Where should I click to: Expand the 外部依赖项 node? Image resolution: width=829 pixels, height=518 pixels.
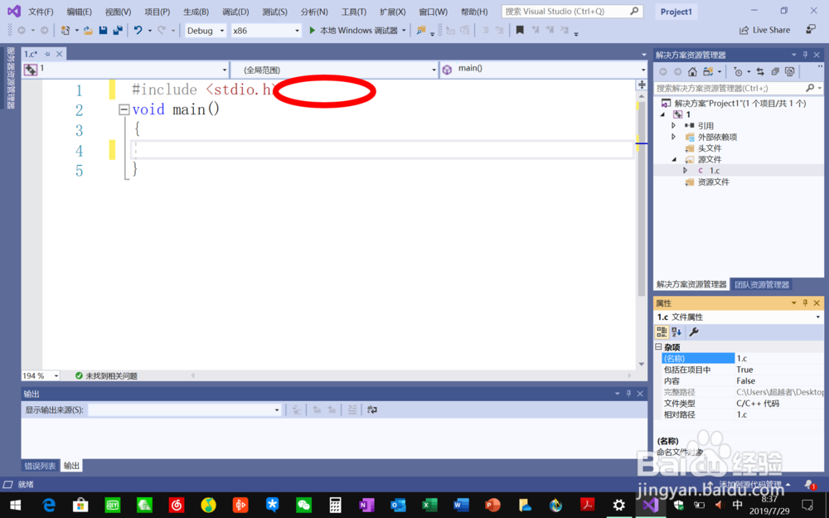[x=673, y=137]
